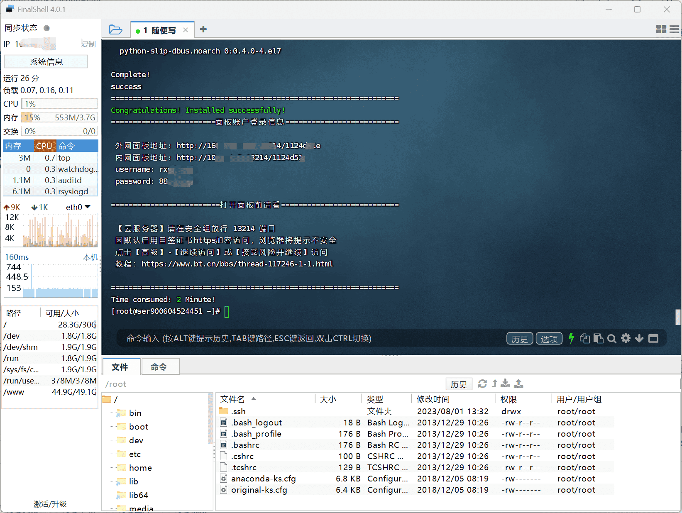Open terminal settings gear icon
The height and width of the screenshot is (513, 682).
click(x=626, y=338)
